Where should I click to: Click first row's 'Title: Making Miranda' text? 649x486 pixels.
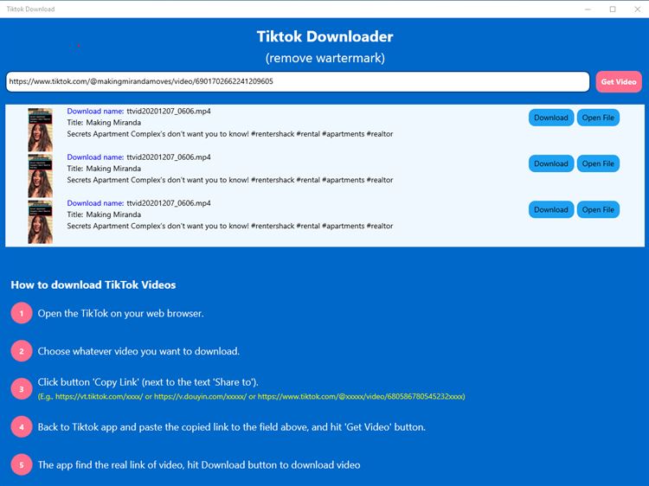104,123
